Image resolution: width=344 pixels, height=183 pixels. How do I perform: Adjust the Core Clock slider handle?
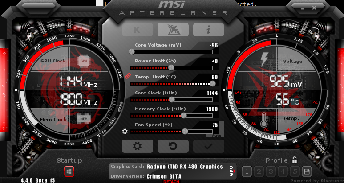pyautogui.click(x=172, y=99)
